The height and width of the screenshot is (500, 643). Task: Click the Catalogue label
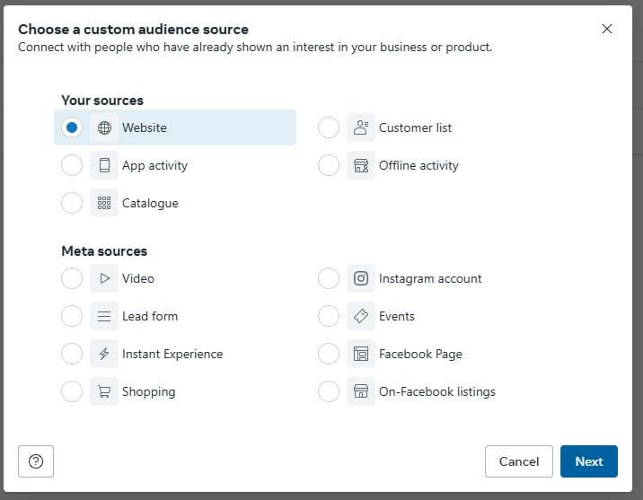[x=150, y=203]
